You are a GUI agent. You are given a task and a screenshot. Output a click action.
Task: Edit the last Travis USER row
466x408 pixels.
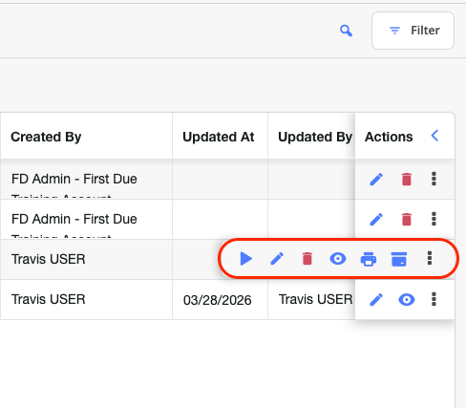point(376,300)
